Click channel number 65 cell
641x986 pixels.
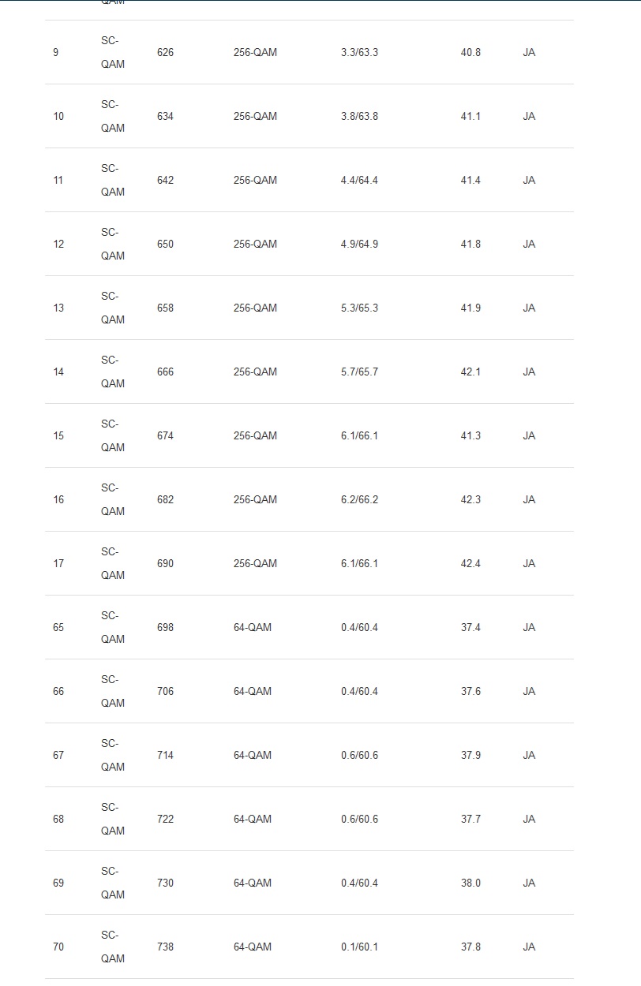tap(58, 628)
